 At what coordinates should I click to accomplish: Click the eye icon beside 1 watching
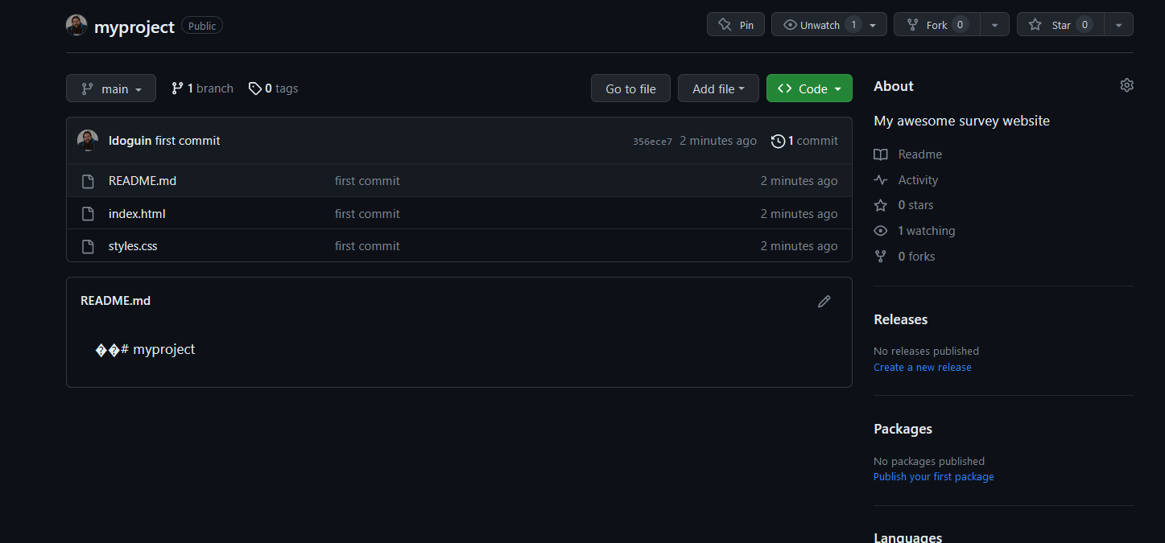coord(881,231)
